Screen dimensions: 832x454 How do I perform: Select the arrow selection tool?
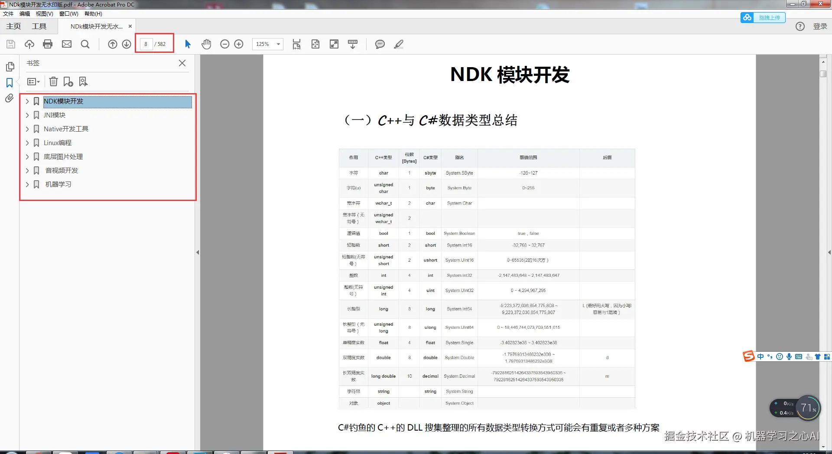[188, 44]
